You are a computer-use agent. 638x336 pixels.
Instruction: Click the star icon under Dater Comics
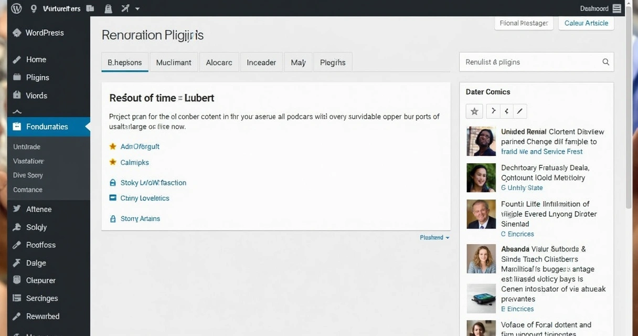(x=474, y=111)
